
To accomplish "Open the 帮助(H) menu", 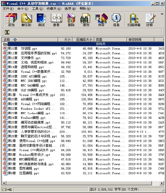I will click(85, 9).
